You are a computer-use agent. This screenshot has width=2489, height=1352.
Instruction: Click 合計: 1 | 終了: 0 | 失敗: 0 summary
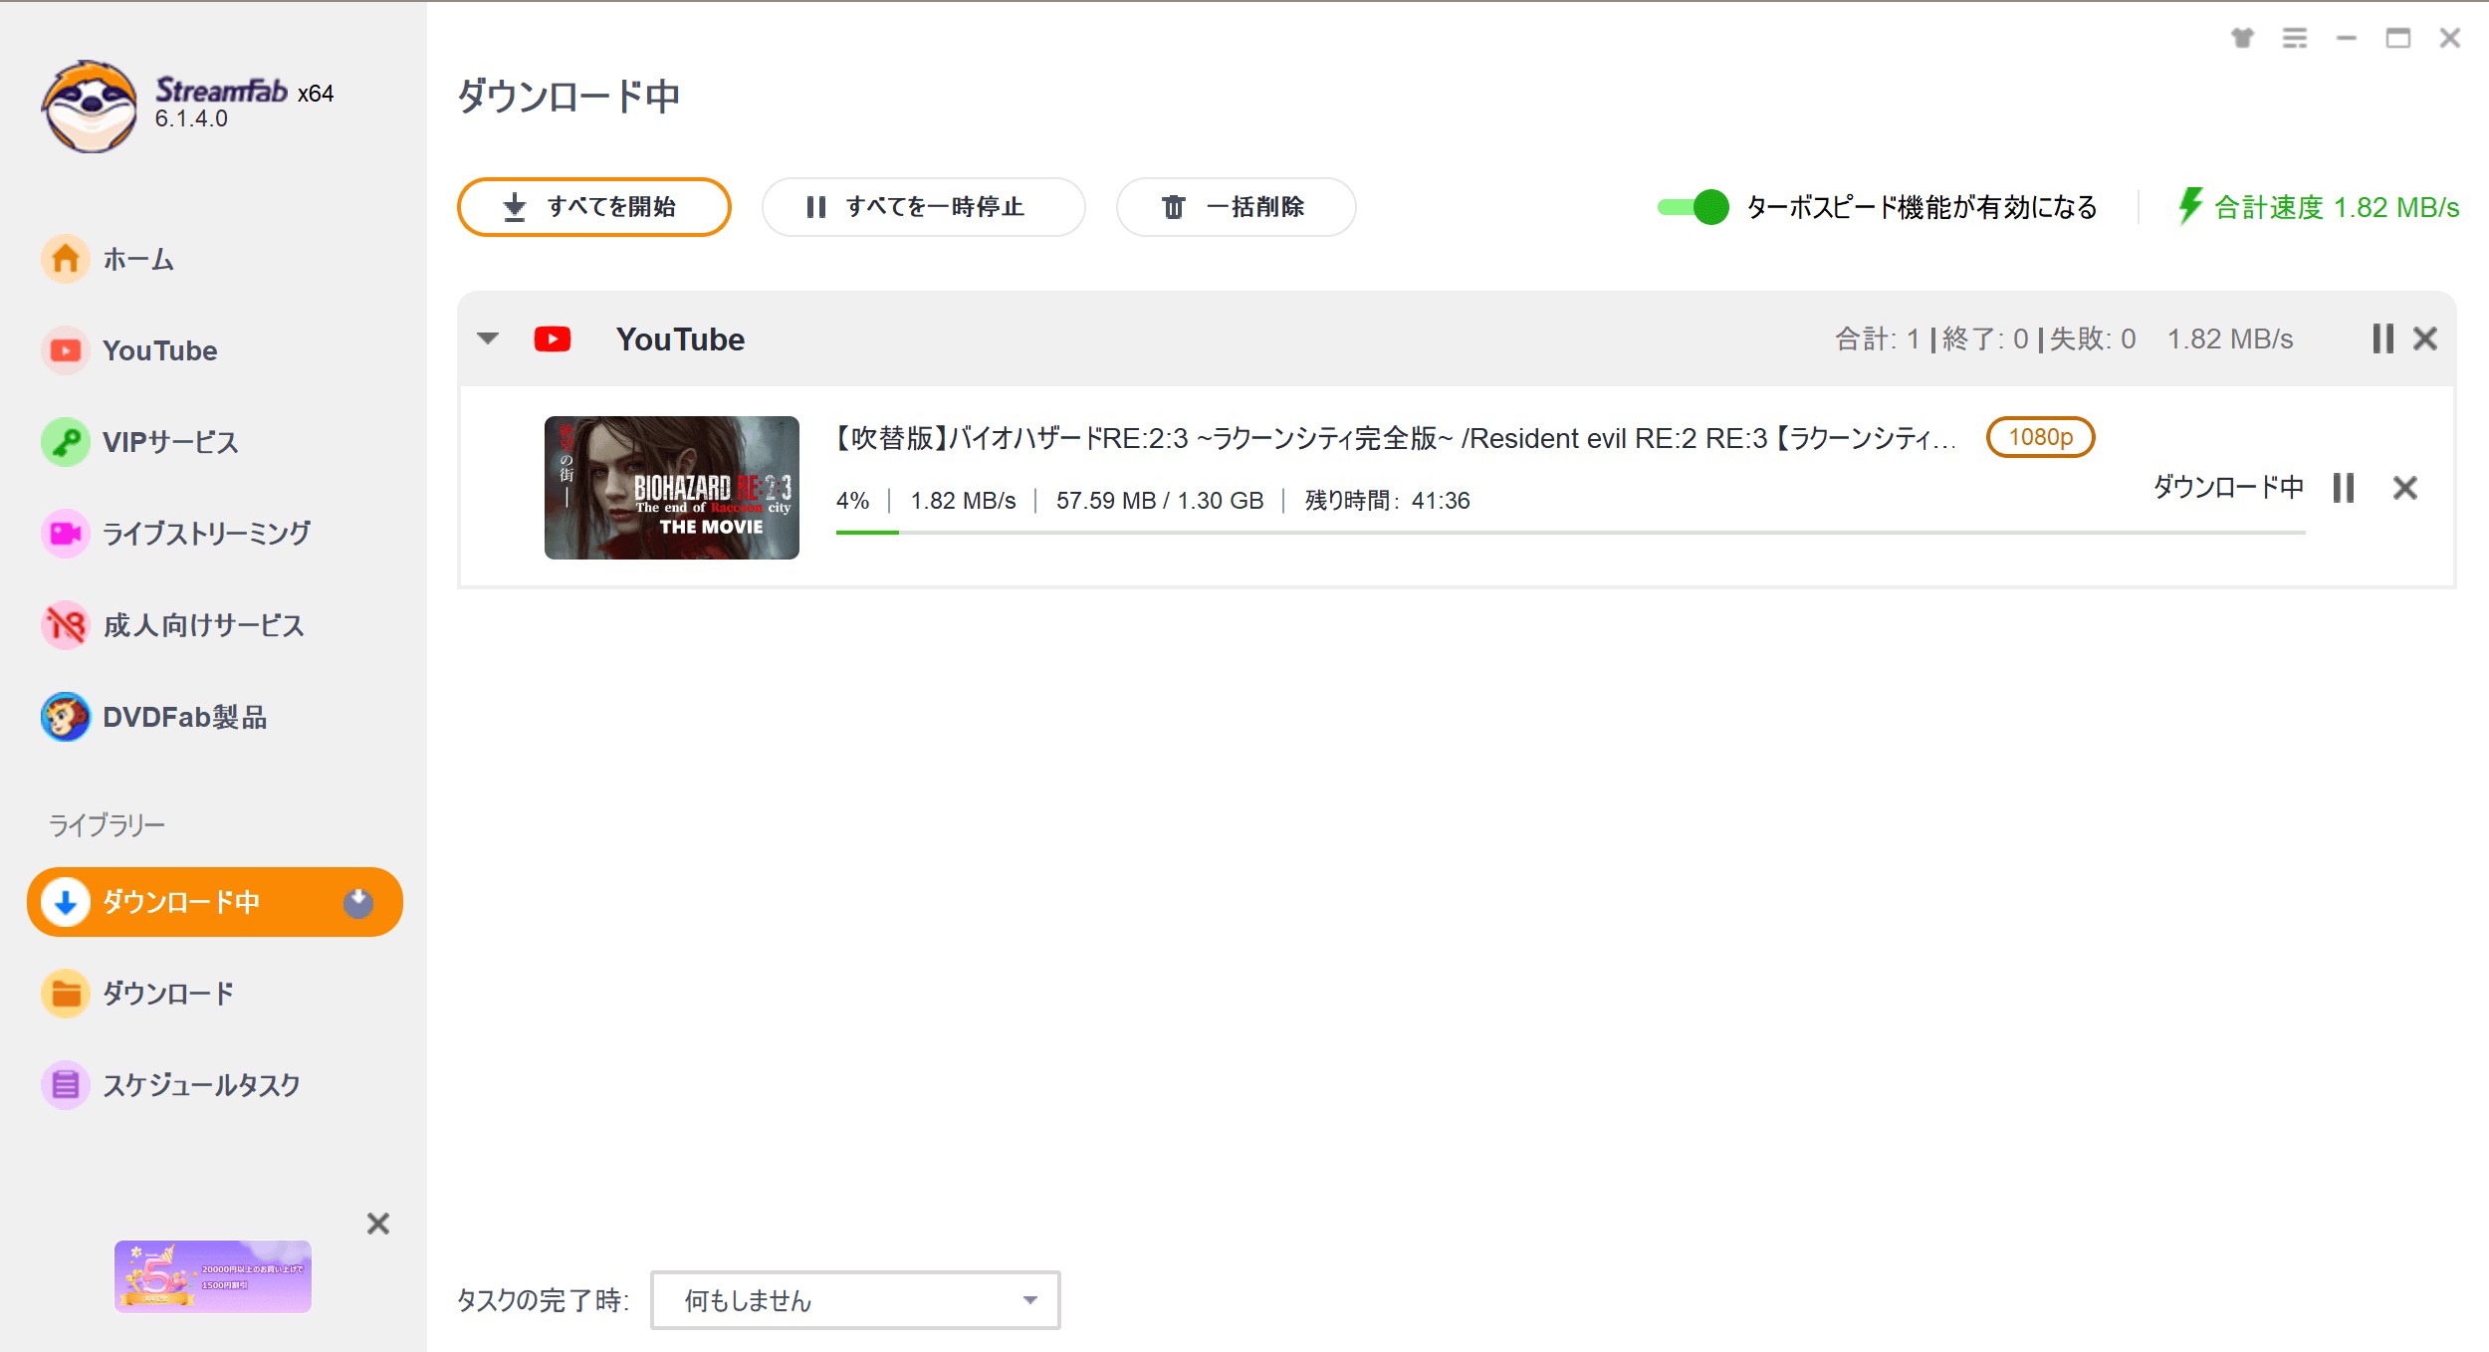(x=1985, y=339)
